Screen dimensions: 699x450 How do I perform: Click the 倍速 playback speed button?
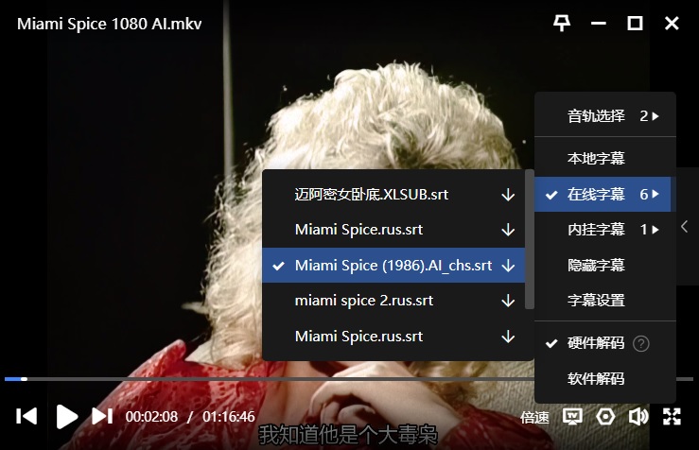pyautogui.click(x=534, y=417)
